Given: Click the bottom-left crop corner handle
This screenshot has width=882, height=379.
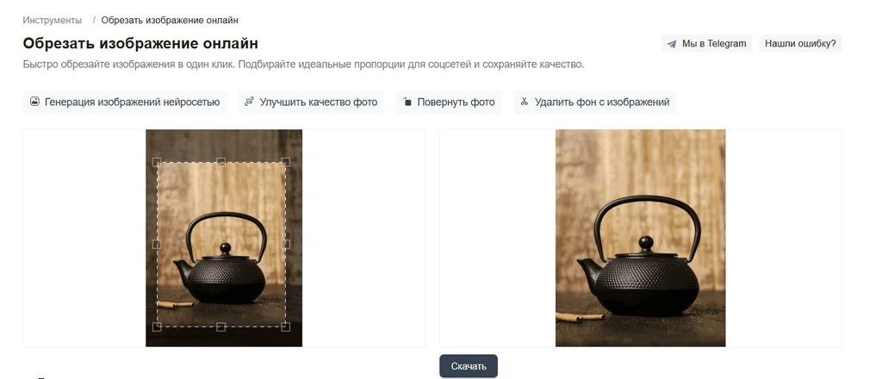Looking at the screenshot, I should click(x=157, y=326).
